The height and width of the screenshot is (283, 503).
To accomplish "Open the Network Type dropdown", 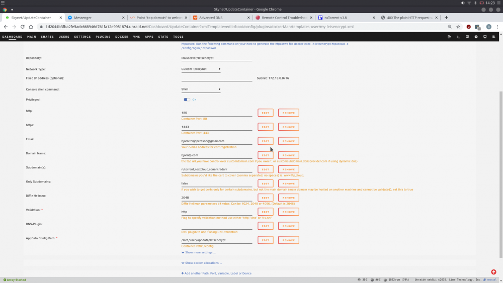I will [x=201, y=69].
